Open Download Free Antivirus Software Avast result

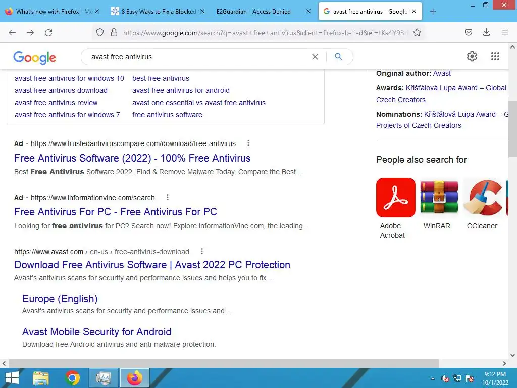pyautogui.click(x=152, y=265)
